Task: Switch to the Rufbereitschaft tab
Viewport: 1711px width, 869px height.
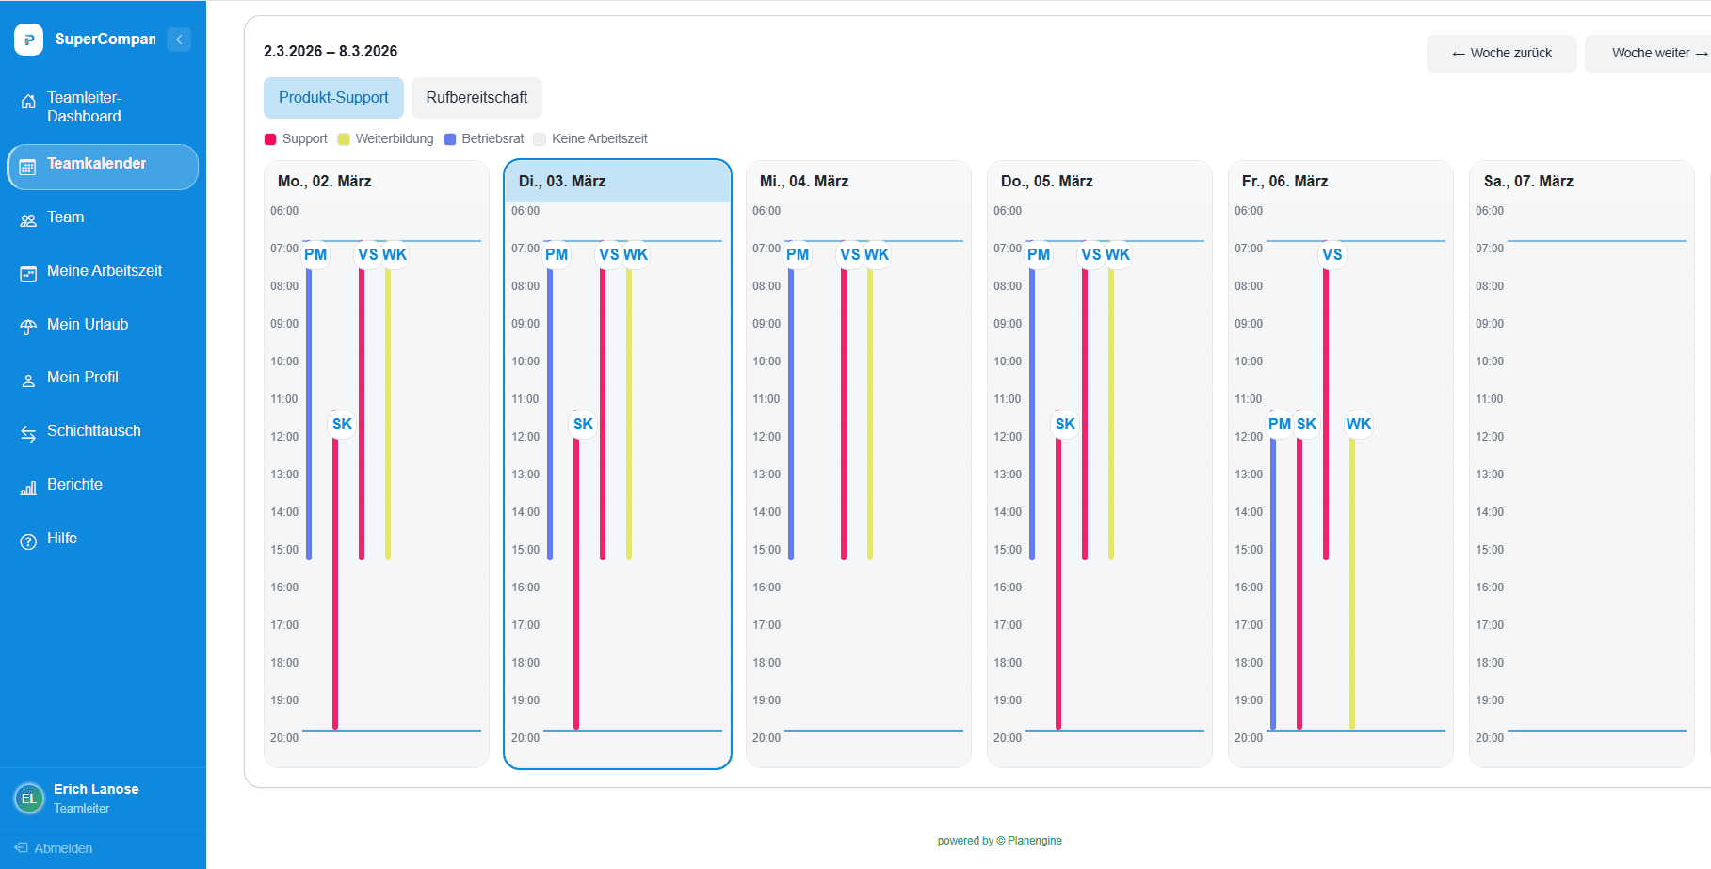Action: coord(476,97)
